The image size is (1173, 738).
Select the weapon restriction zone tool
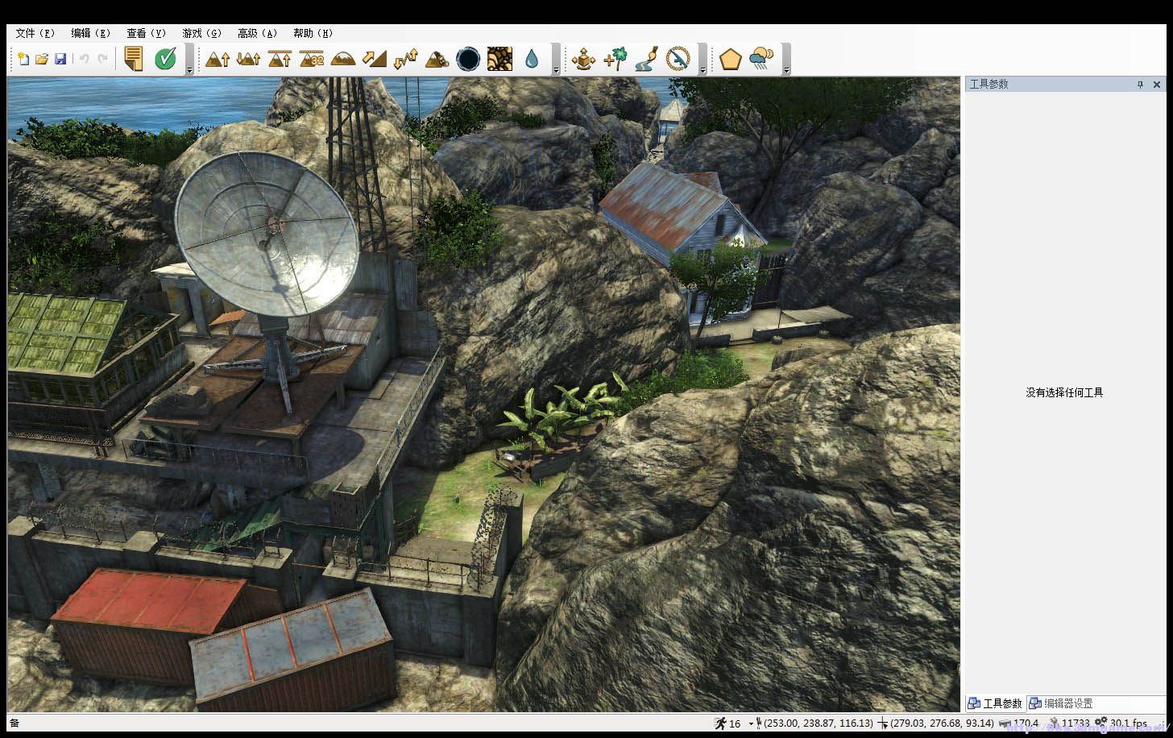point(678,59)
